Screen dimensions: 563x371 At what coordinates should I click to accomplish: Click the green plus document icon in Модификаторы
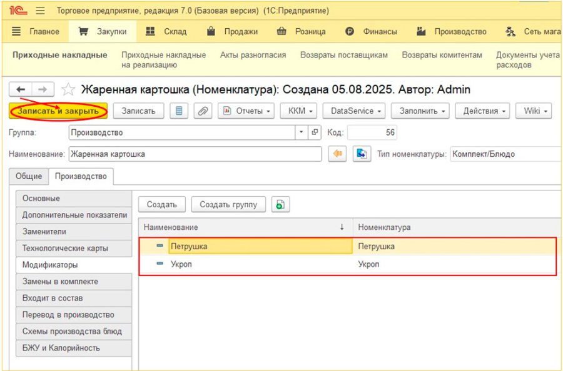coord(280,204)
